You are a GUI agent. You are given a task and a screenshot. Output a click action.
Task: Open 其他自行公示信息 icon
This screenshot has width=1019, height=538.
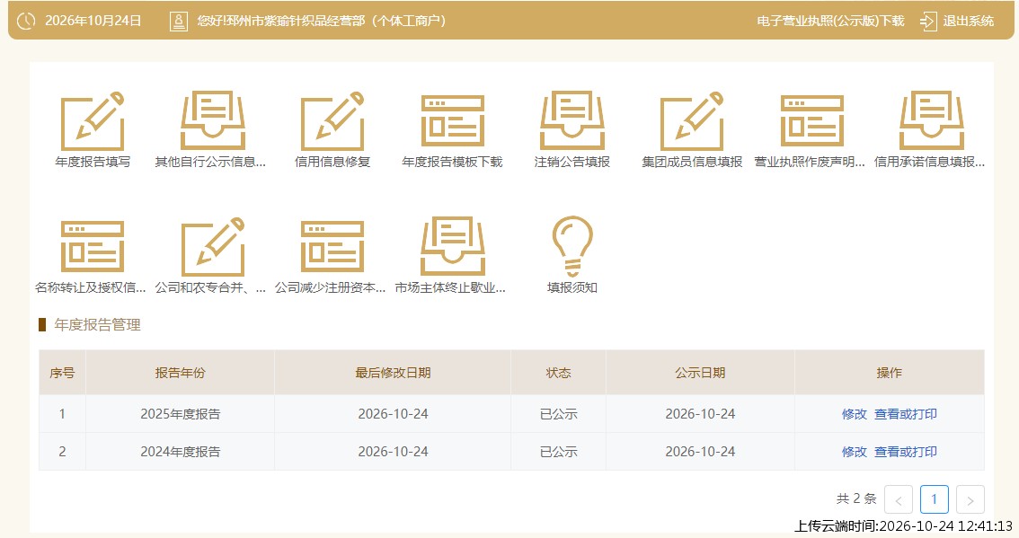click(x=212, y=121)
